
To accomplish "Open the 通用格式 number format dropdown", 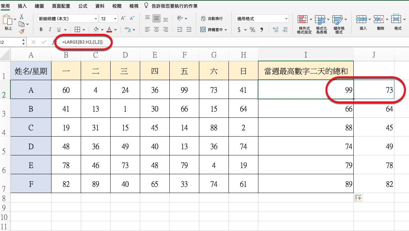I will click(x=262, y=18).
